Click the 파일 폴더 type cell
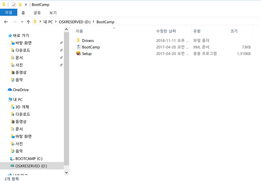The height and width of the screenshot is (181, 261). point(201,40)
